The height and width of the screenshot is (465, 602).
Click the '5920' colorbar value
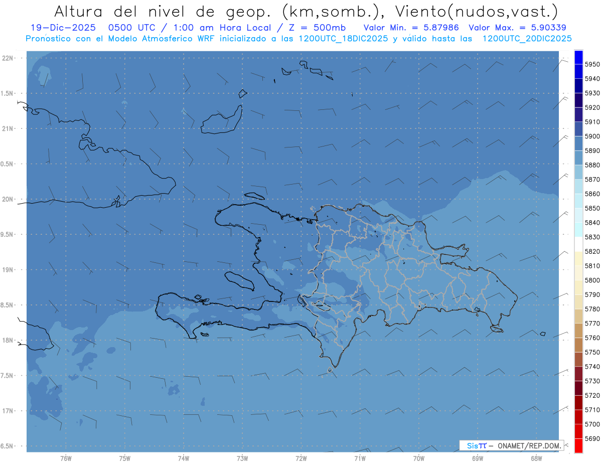(592, 107)
